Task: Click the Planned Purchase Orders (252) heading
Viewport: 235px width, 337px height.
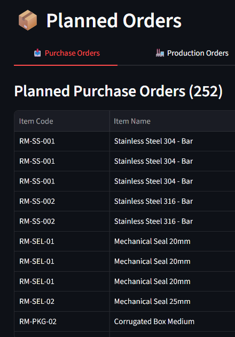Action: tap(119, 91)
